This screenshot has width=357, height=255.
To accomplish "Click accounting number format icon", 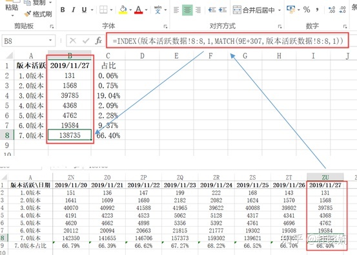I will tap(291, 10).
